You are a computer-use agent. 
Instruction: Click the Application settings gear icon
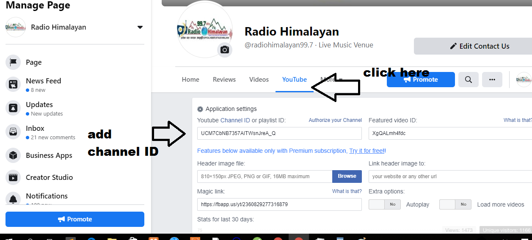click(x=200, y=109)
